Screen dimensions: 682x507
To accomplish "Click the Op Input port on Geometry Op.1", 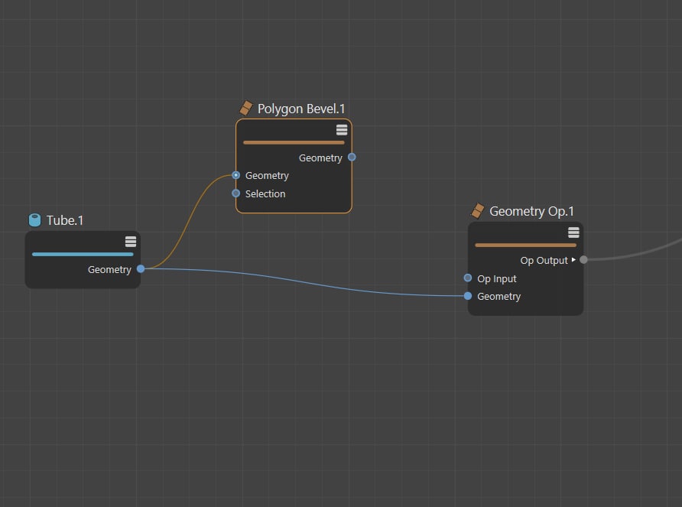I will (468, 278).
